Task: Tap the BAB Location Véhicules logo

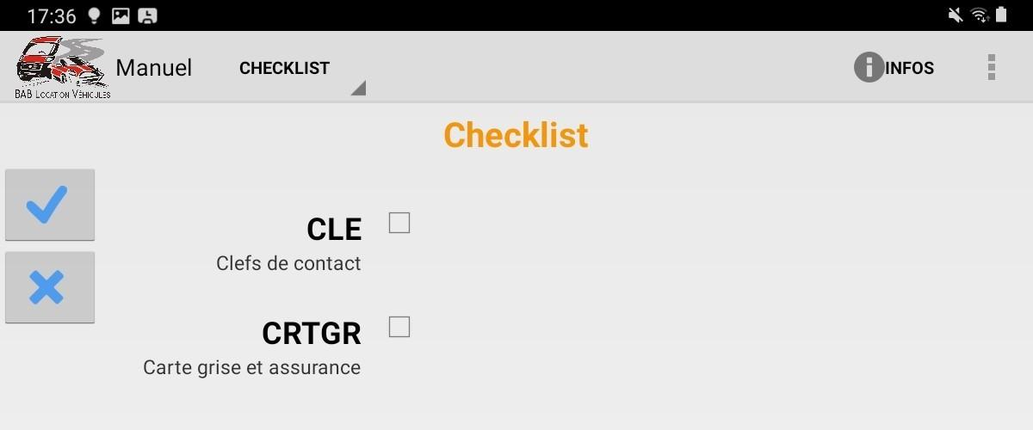Action: click(x=63, y=67)
